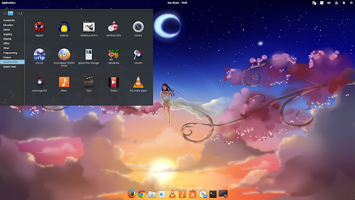Switch launcher to category view
This screenshot has width=355, height=200.
point(11,13)
